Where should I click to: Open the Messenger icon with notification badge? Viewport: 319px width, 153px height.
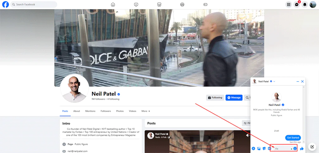point(297,4)
